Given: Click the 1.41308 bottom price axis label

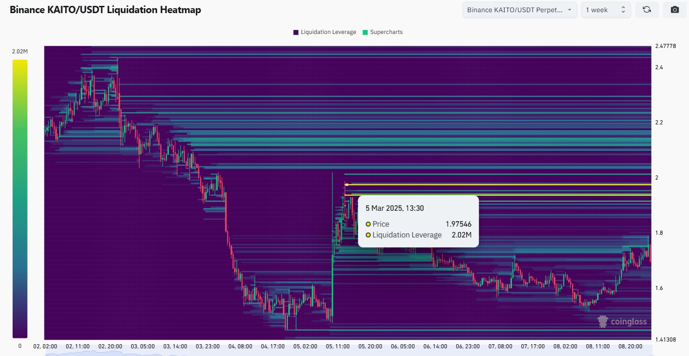Looking at the screenshot, I should coord(665,339).
